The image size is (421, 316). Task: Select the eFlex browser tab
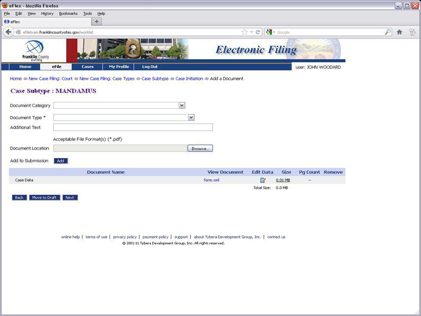pos(47,22)
